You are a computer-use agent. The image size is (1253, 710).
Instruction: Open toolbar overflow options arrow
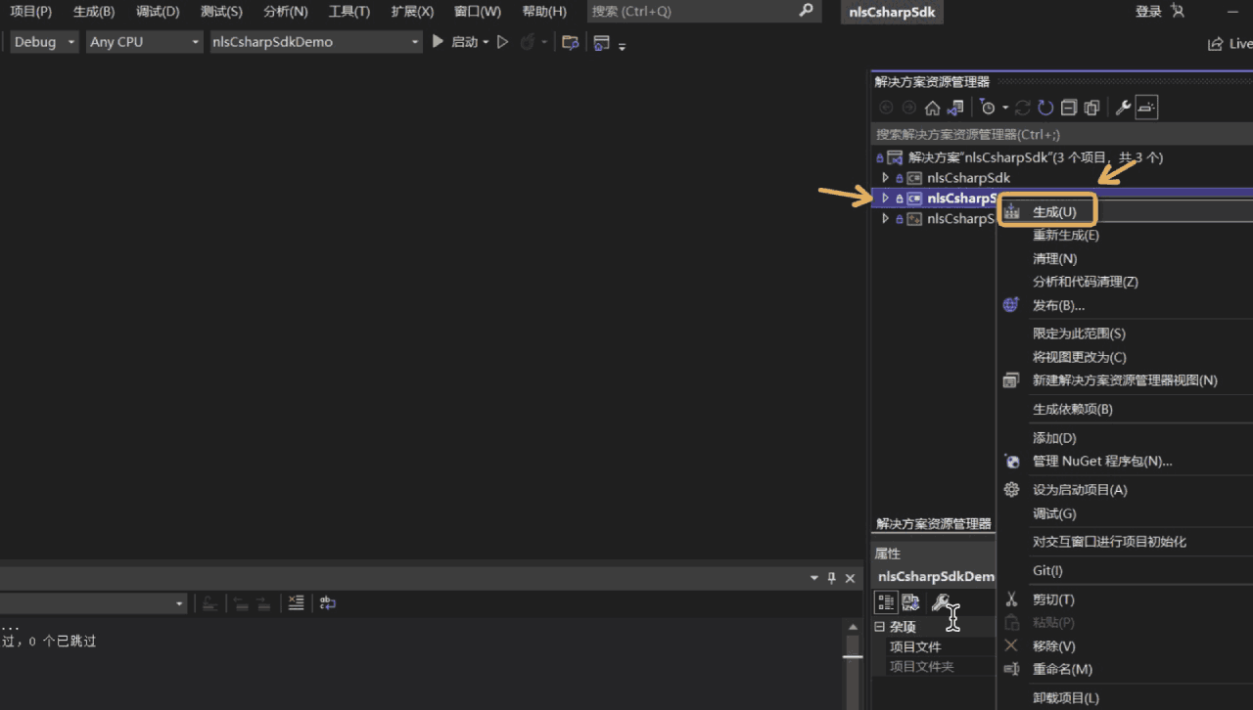(x=622, y=45)
